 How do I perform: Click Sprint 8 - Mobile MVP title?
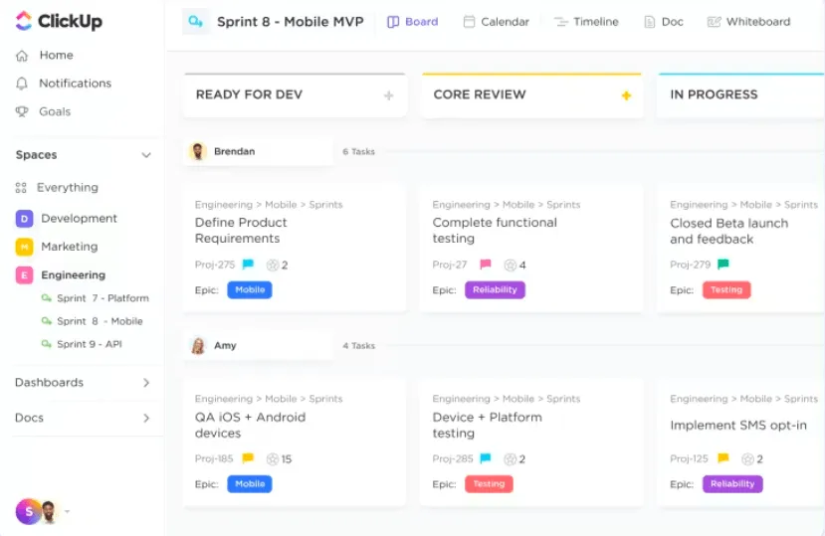point(291,22)
